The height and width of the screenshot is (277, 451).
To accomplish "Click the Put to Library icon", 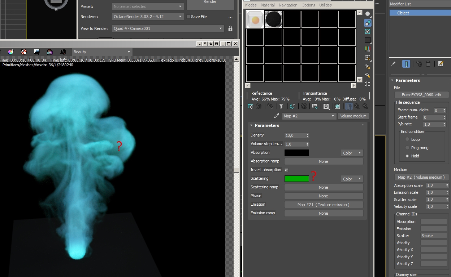I will pyautogui.click(x=315, y=106).
